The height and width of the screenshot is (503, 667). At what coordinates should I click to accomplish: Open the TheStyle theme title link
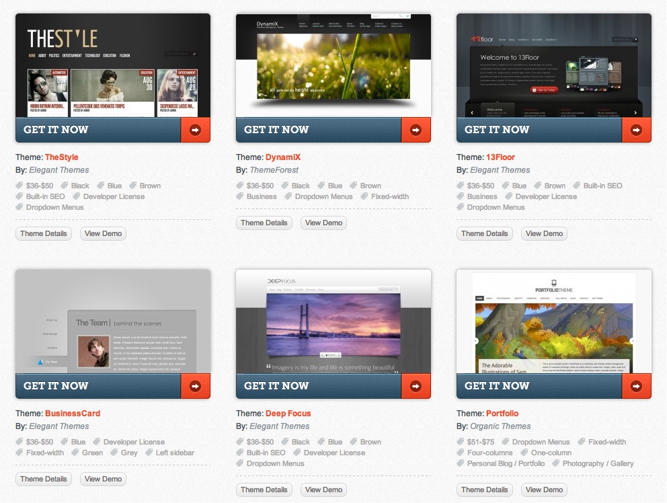tap(62, 157)
